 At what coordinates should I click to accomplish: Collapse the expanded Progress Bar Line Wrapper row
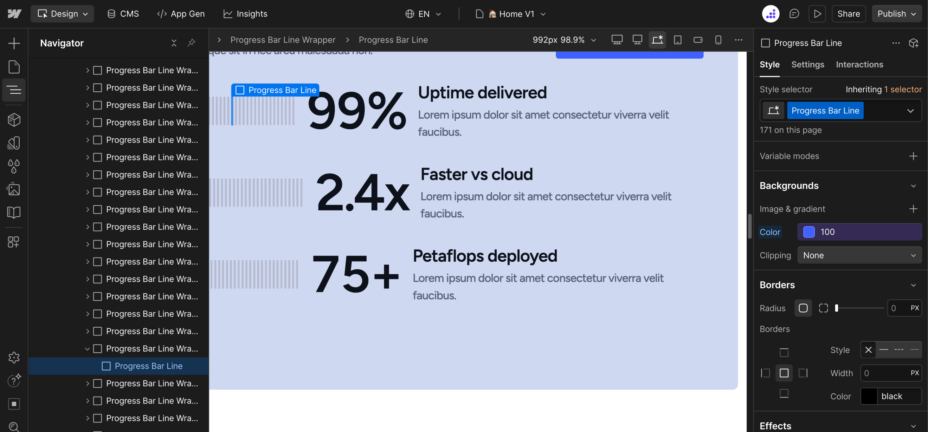(87, 348)
